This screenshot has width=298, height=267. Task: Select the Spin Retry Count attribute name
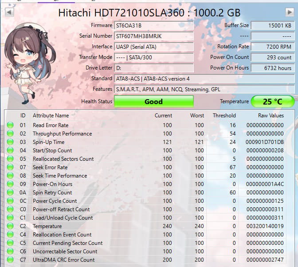tap(52, 193)
